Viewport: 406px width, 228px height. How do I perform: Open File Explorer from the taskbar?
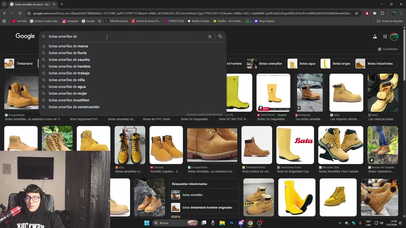pos(222,223)
